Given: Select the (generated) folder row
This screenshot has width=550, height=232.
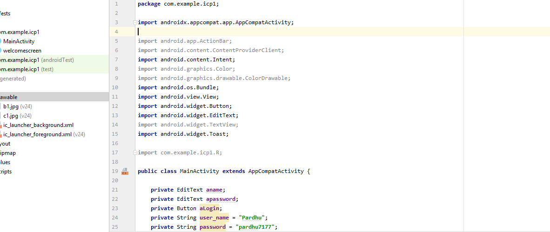Looking at the screenshot, I should coord(54,79).
